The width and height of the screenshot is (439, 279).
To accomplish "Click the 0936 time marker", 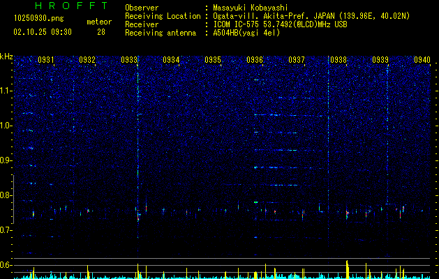I will pyautogui.click(x=255, y=60).
